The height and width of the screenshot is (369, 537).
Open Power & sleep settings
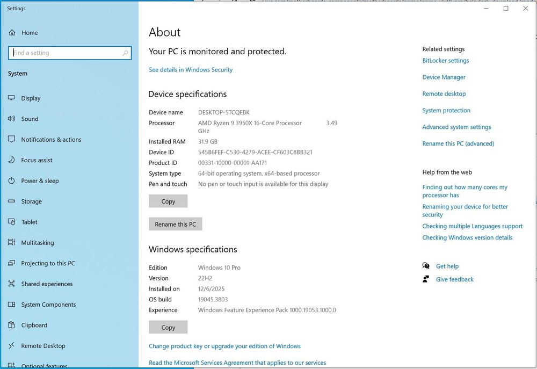(40, 180)
